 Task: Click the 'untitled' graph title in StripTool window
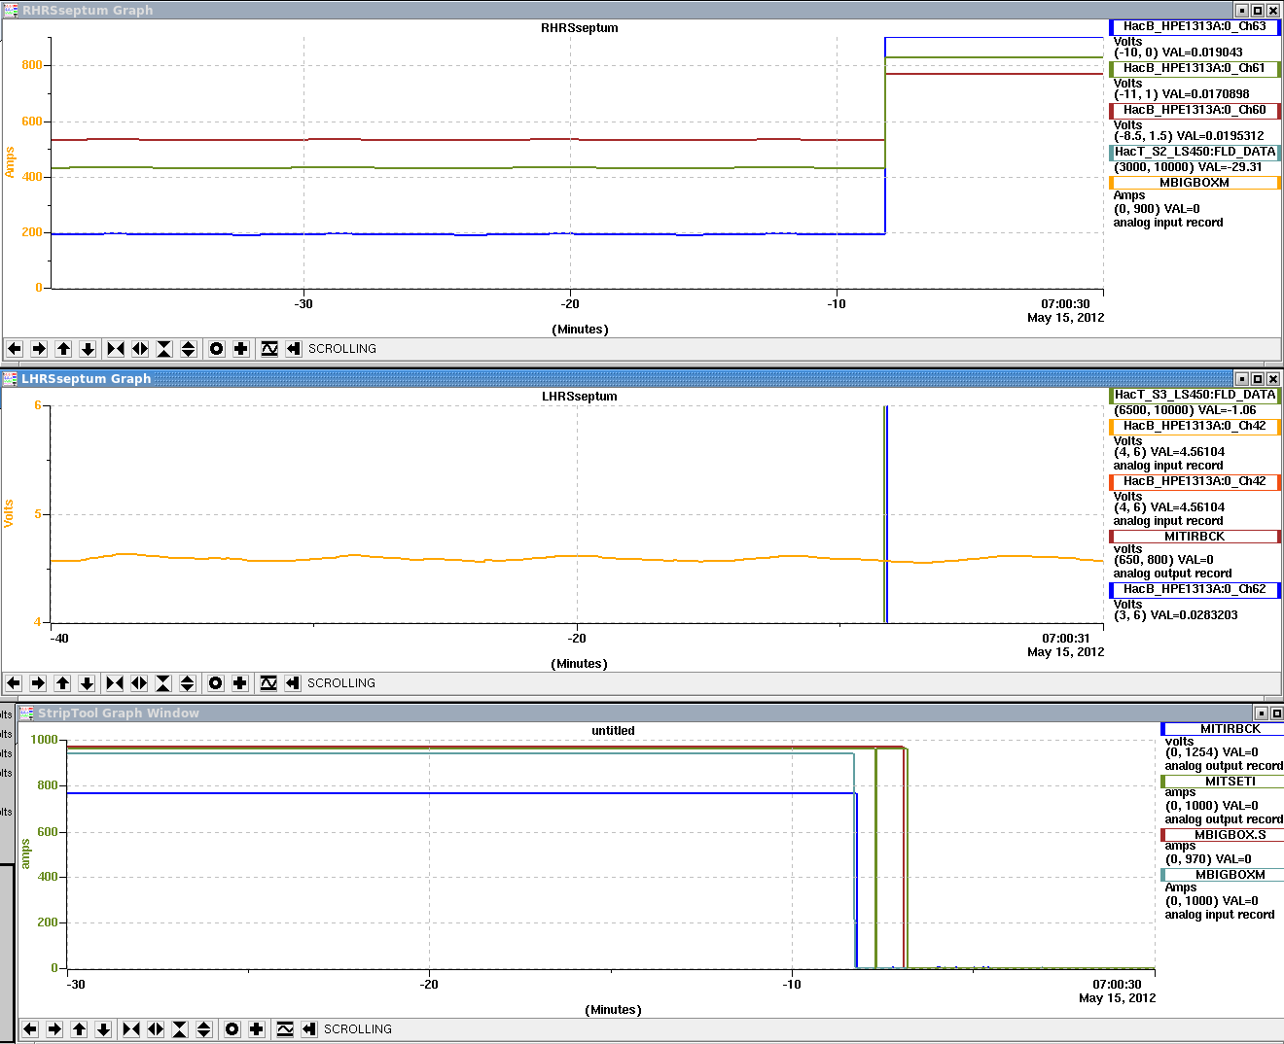613,731
